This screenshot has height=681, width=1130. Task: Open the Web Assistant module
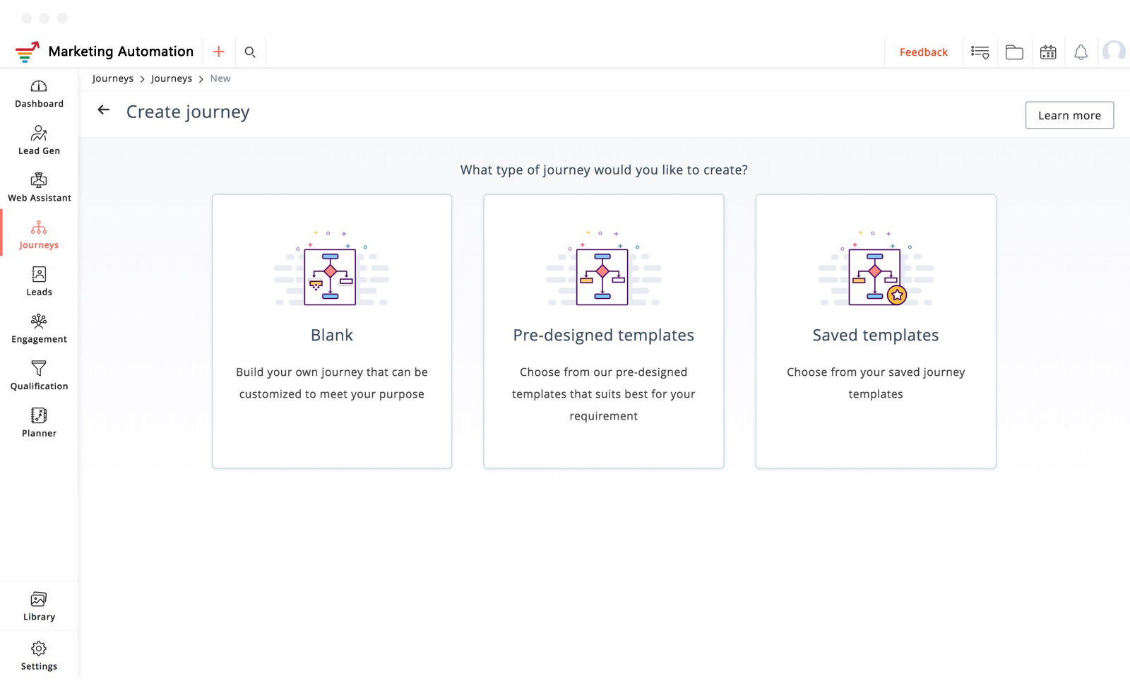(39, 188)
